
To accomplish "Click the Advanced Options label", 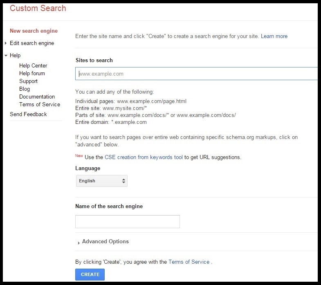I will click(x=106, y=241).
